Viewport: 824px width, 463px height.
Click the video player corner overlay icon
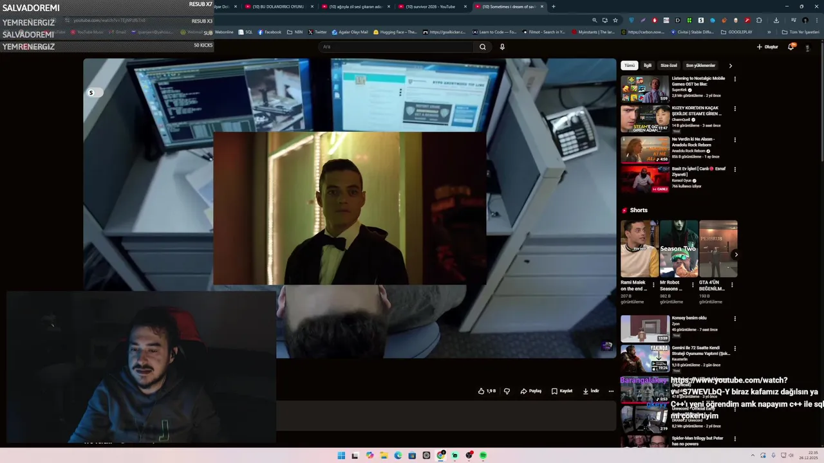point(606,346)
